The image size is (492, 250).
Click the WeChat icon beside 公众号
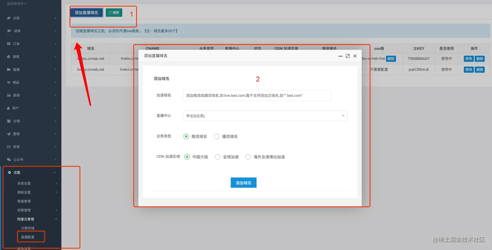pyautogui.click(x=9, y=160)
